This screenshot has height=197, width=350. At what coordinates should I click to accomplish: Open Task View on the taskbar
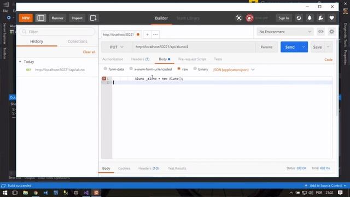pos(15,193)
